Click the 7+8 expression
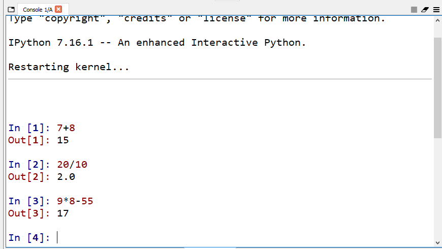This screenshot has width=442, height=249. 66,128
